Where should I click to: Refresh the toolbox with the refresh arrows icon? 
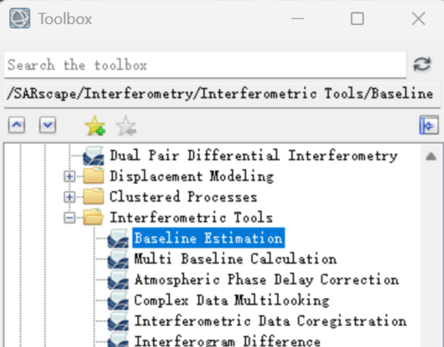tap(422, 64)
